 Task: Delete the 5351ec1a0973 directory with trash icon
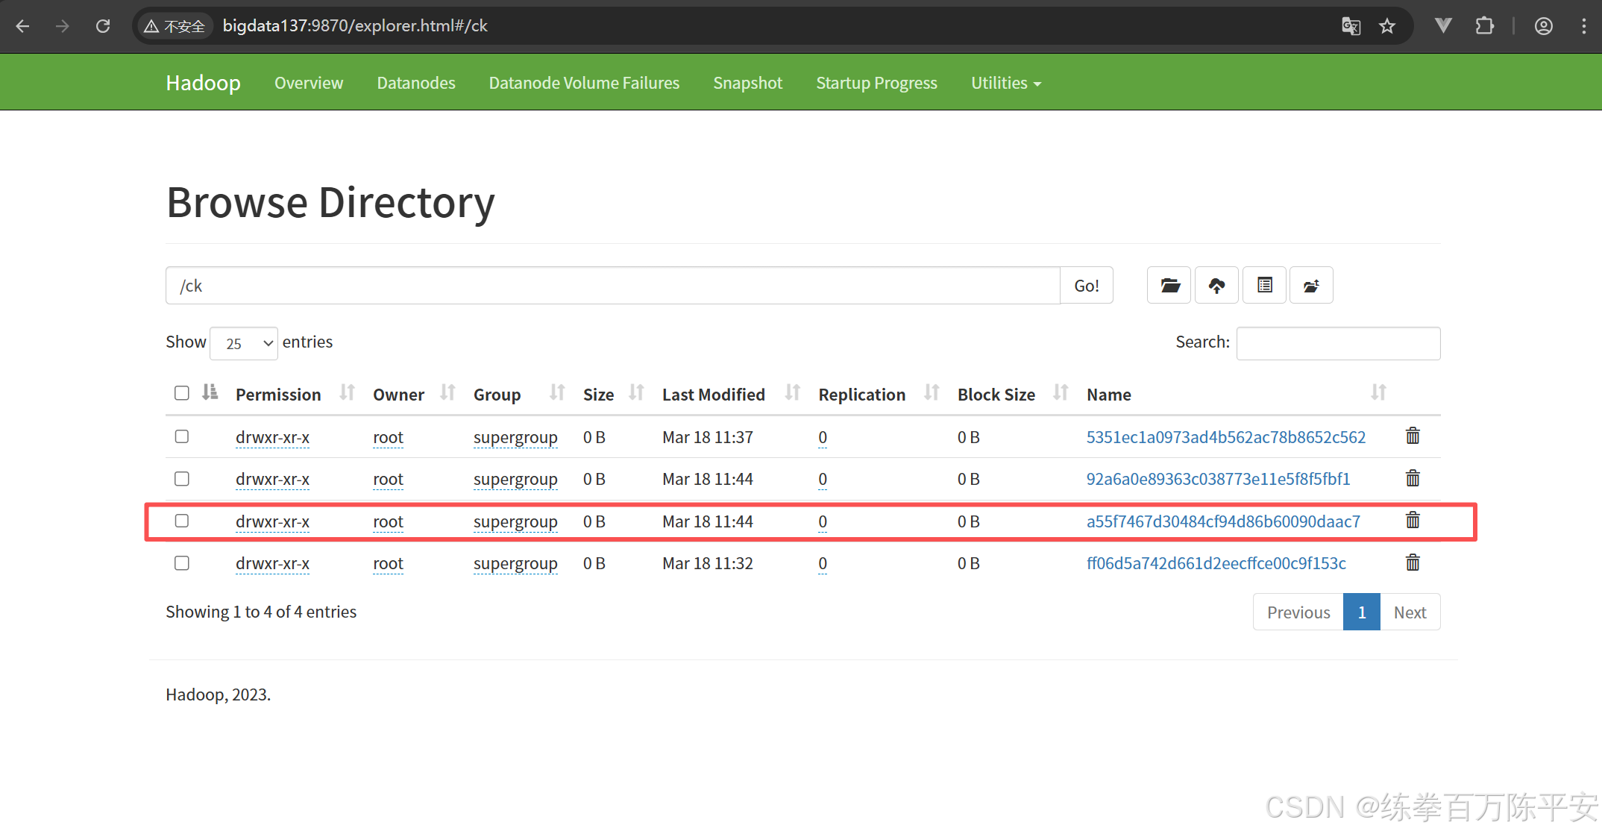[1413, 436]
